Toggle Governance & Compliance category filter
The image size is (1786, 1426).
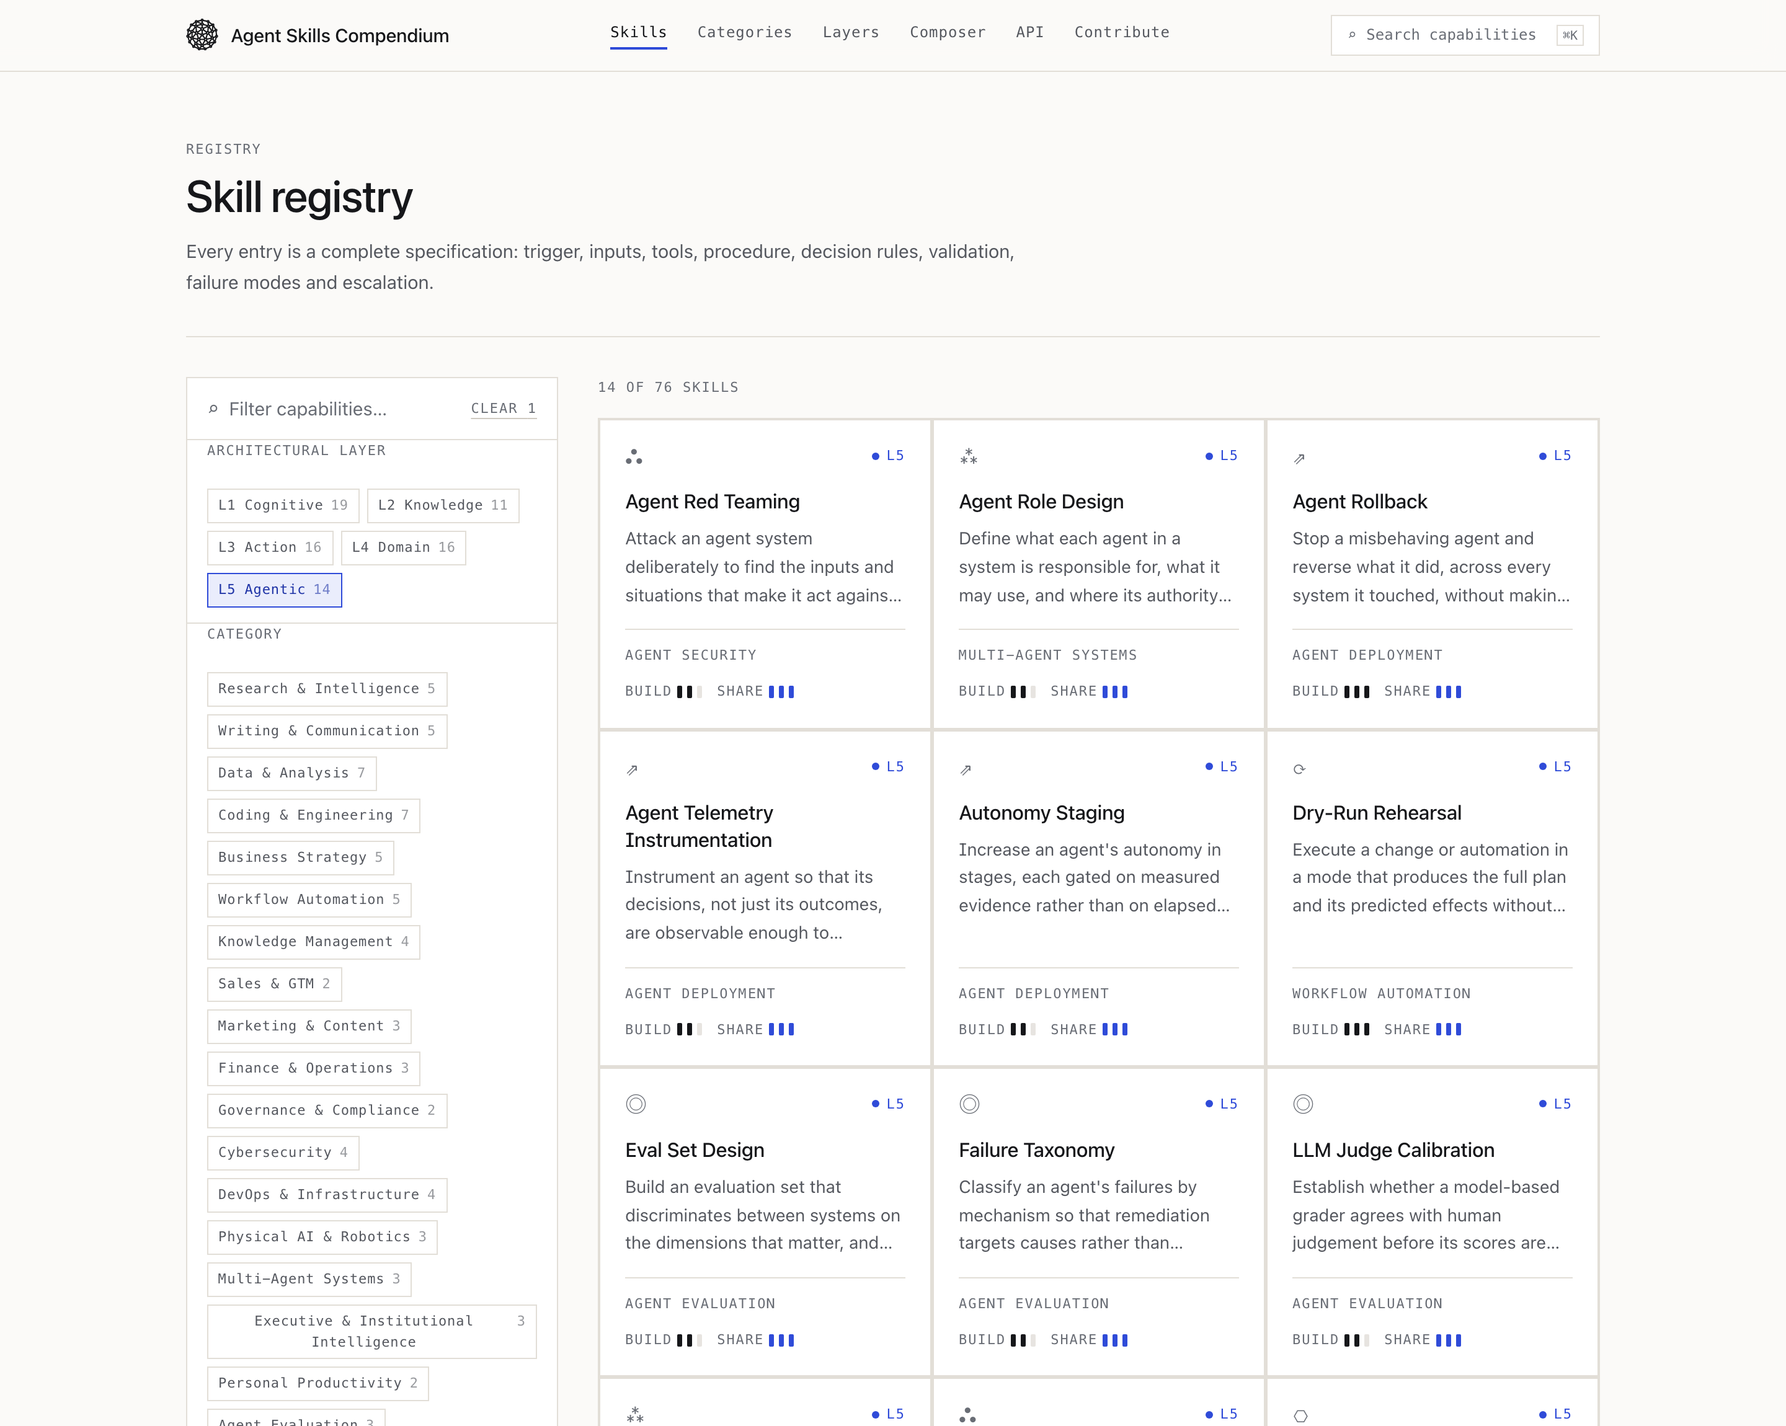[x=327, y=1110]
